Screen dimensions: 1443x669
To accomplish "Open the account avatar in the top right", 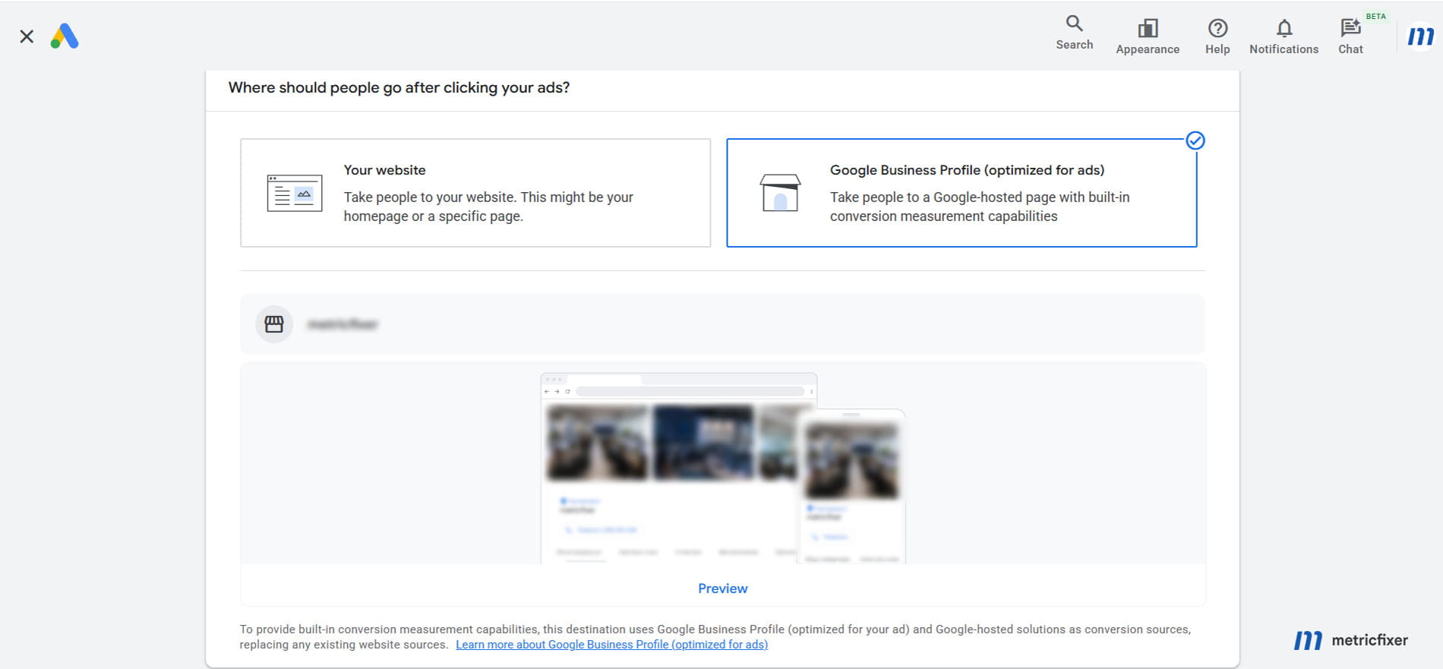I will (x=1420, y=36).
